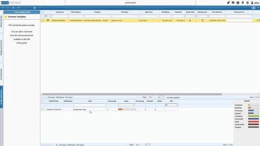260x146 pixels.
Task: Click the trash icon in blue toolbar
Action: click(35, 8)
